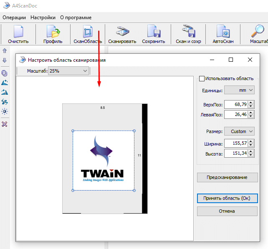The height and width of the screenshot is (249, 268).
Task: Click the Ширина value input field
Action: tap(235, 143)
